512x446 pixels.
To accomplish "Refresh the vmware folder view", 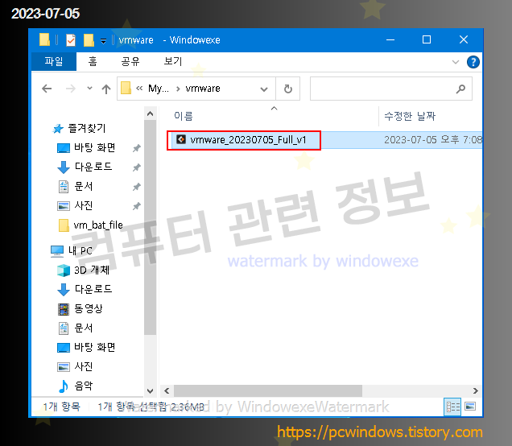I will click(x=288, y=89).
